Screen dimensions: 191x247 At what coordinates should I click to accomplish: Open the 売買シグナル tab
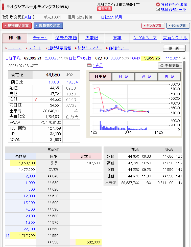click(x=175, y=38)
